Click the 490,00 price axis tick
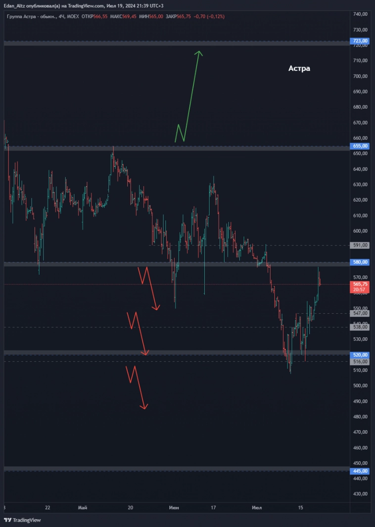Image resolution: width=375 pixels, height=527 pixels. pos(360,401)
